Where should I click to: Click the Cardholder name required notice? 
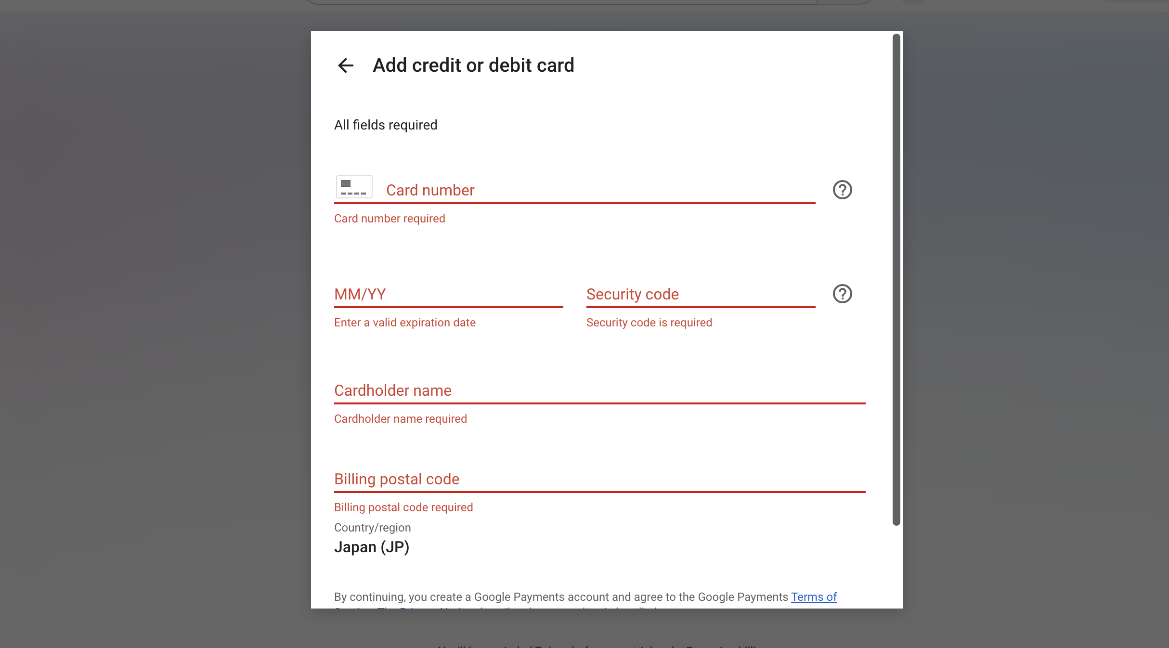tap(400, 418)
